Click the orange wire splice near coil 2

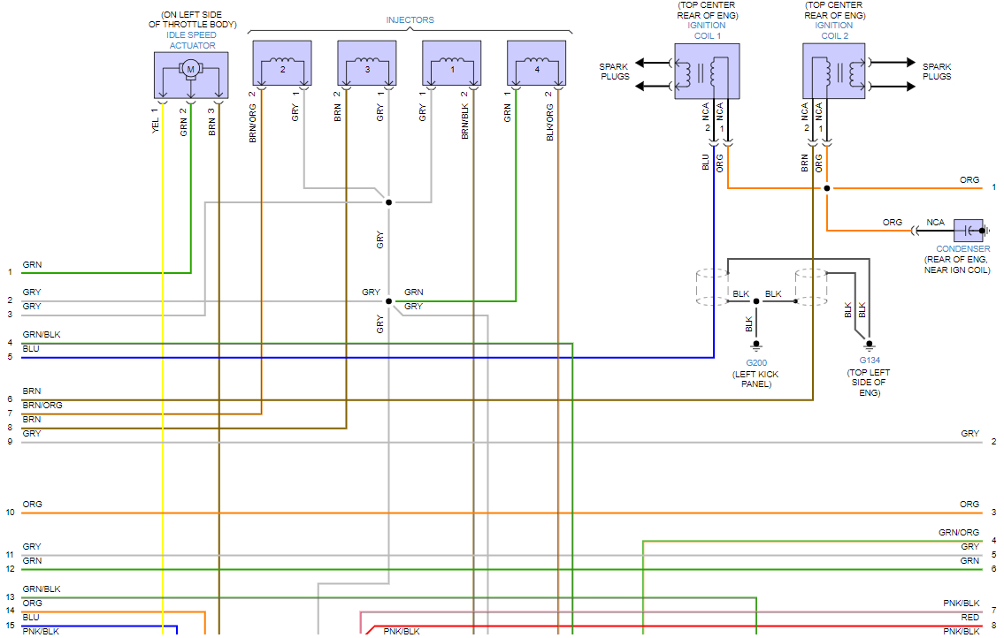tap(826, 188)
